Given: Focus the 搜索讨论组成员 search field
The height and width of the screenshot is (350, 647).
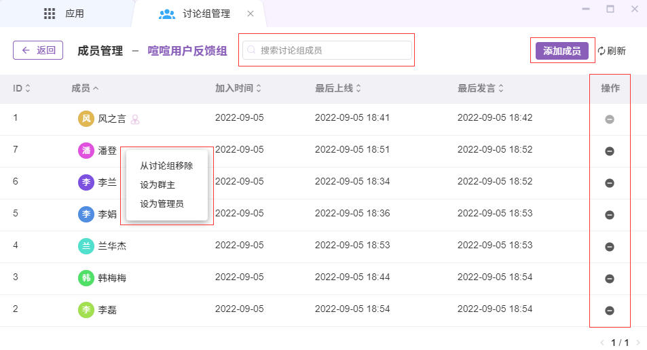Looking at the screenshot, I should 327,50.
